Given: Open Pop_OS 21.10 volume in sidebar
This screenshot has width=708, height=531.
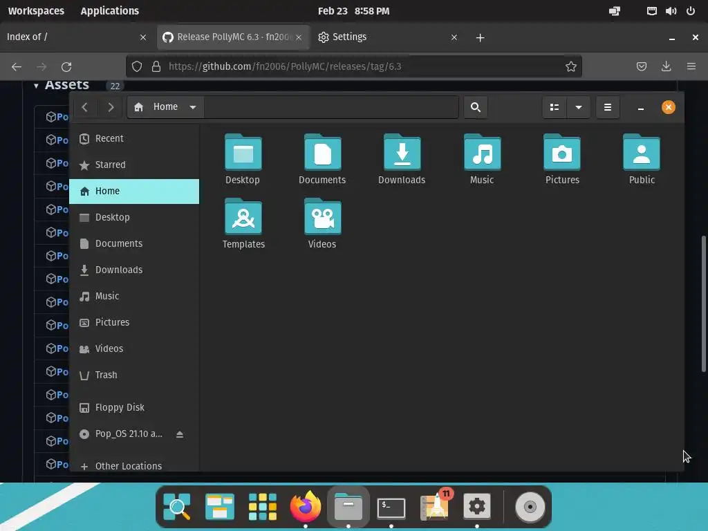Looking at the screenshot, I should click(x=129, y=434).
